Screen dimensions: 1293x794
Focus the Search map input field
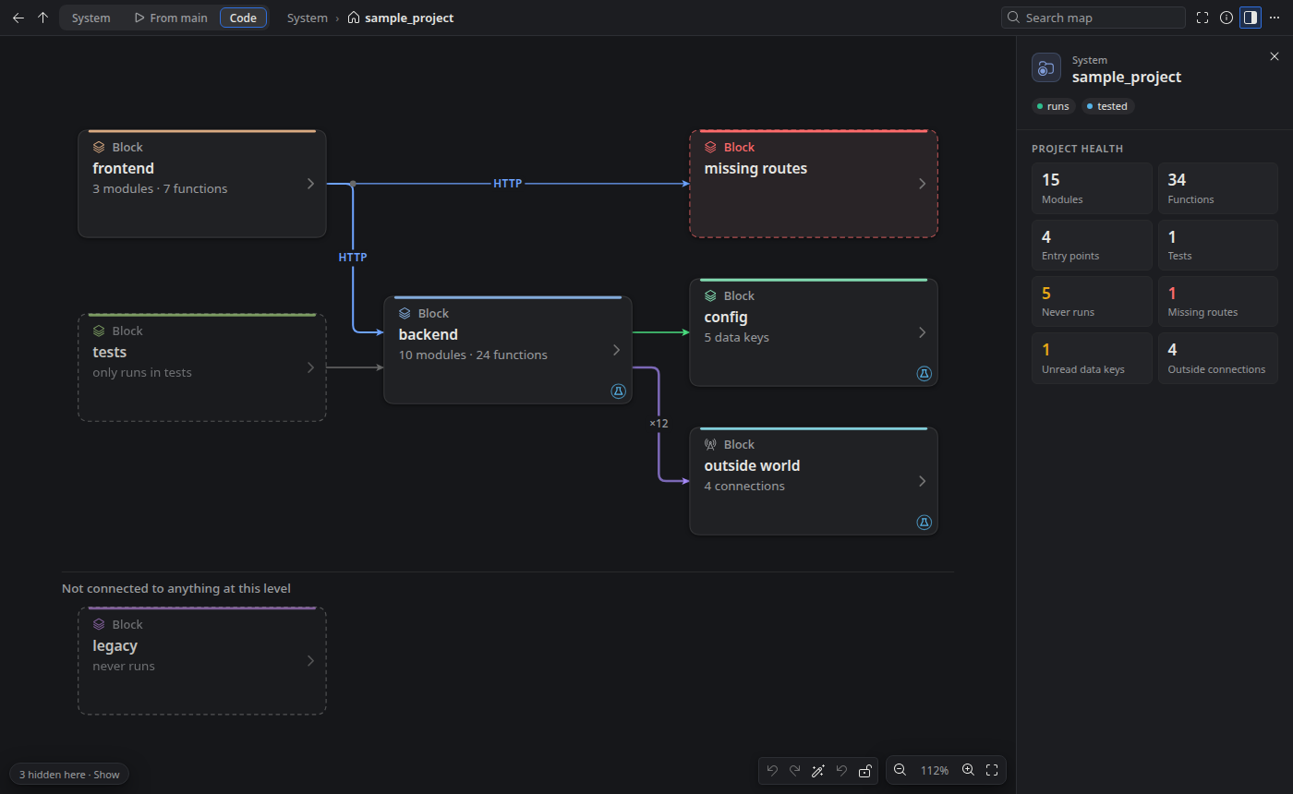point(1094,18)
